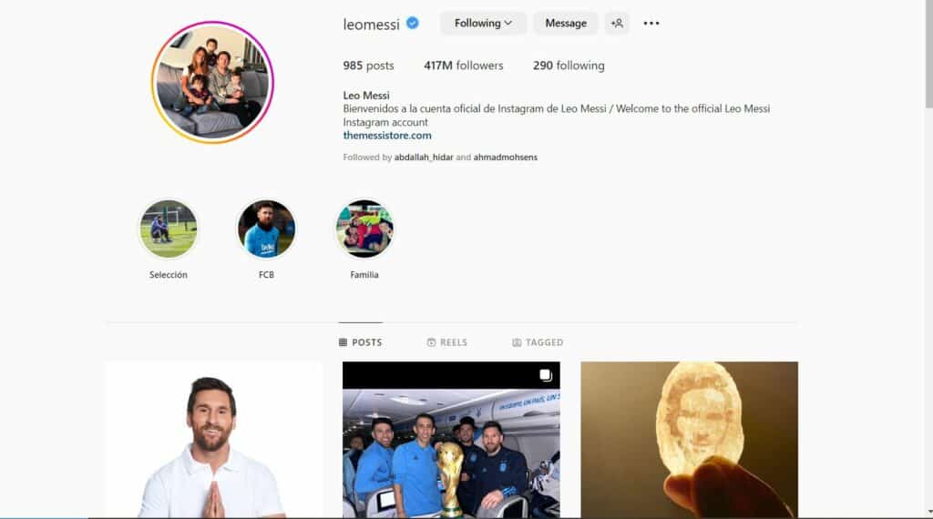Select the POSTS tab
The width and height of the screenshot is (933, 519).
pyautogui.click(x=361, y=342)
